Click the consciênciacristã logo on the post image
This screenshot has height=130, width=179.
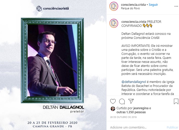click(x=53, y=9)
